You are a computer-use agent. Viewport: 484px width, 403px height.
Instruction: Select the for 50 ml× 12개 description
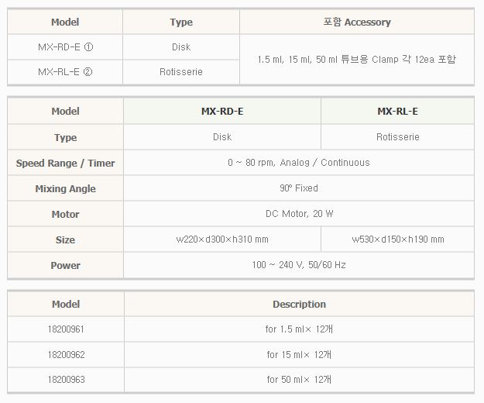pyautogui.click(x=299, y=380)
